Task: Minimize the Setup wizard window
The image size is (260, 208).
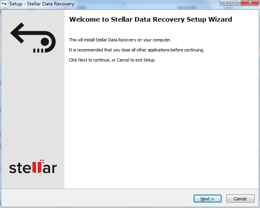Action: point(225,2)
